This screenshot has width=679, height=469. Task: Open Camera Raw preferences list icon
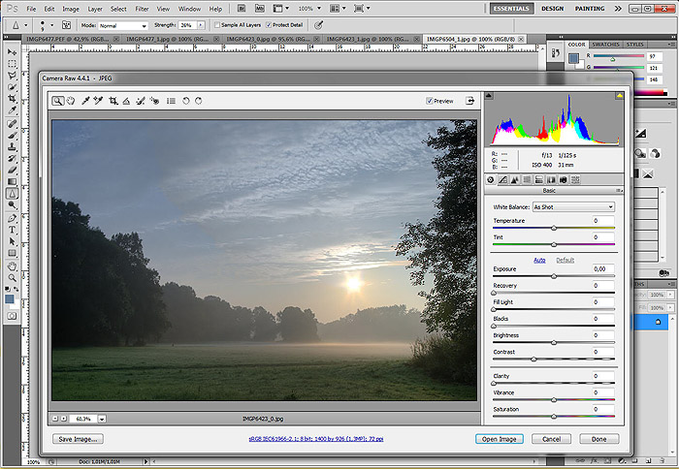tap(171, 100)
